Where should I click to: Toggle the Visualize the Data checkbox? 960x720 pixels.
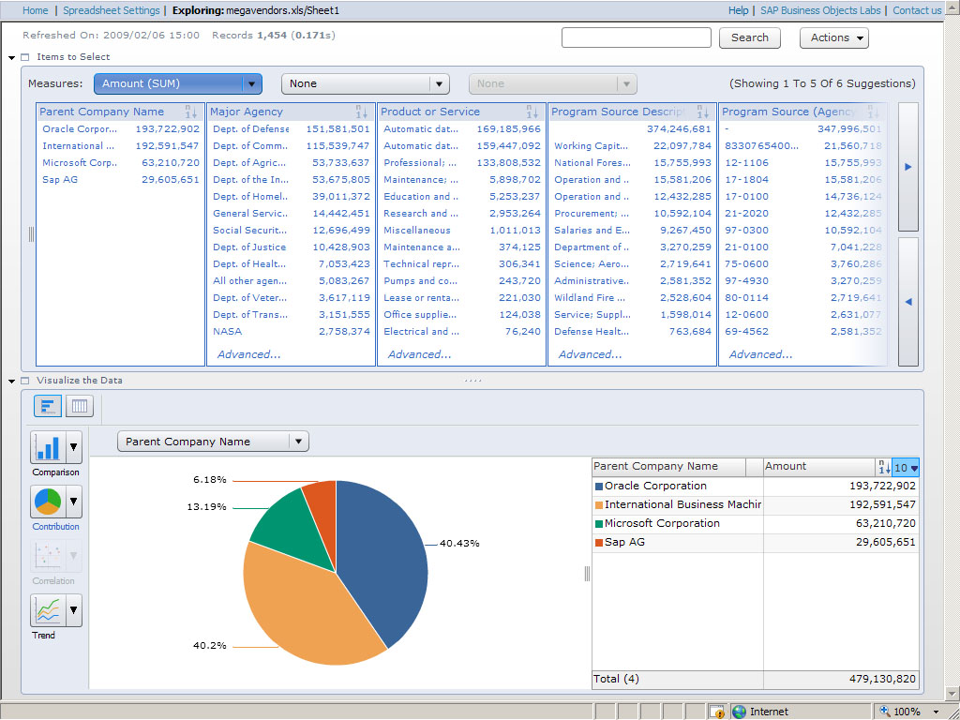[25, 381]
